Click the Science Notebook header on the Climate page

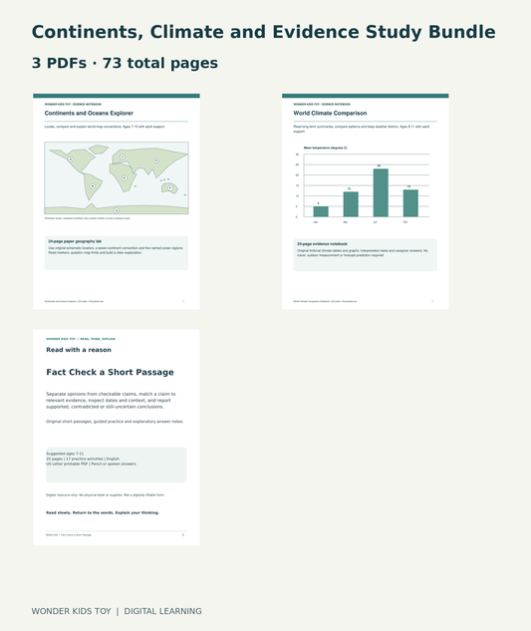[322, 105]
